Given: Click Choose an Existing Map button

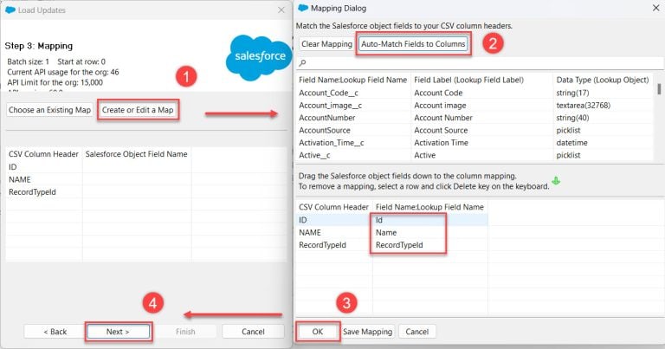Looking at the screenshot, I should click(49, 110).
